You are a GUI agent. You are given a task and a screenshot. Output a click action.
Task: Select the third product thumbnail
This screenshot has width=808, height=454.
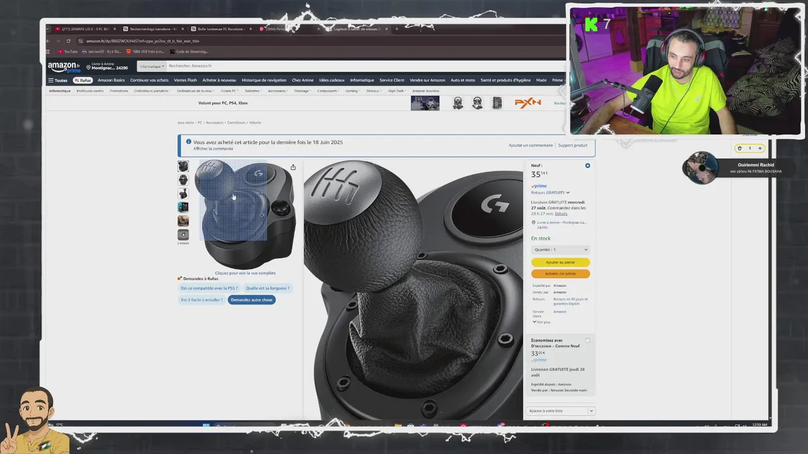pyautogui.click(x=183, y=194)
